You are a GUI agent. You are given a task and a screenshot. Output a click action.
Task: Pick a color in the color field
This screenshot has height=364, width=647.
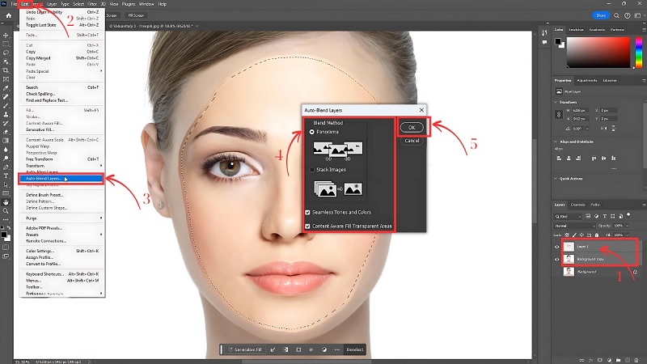coord(598,53)
